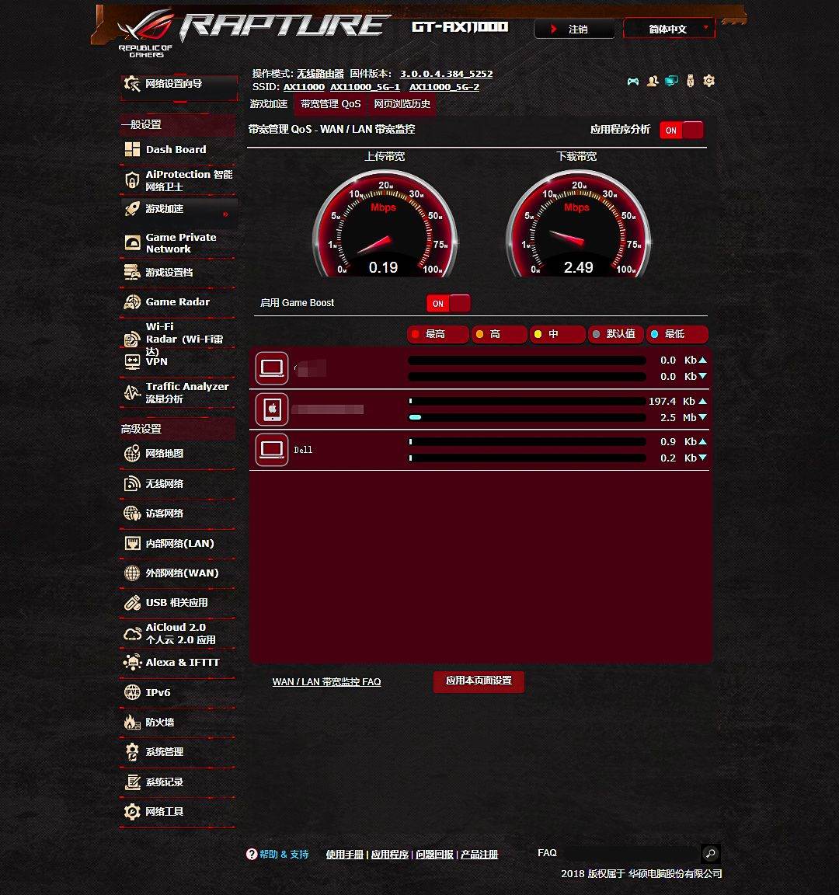Click the Dell laptop device icon
This screenshot has height=895, width=839.
point(272,450)
